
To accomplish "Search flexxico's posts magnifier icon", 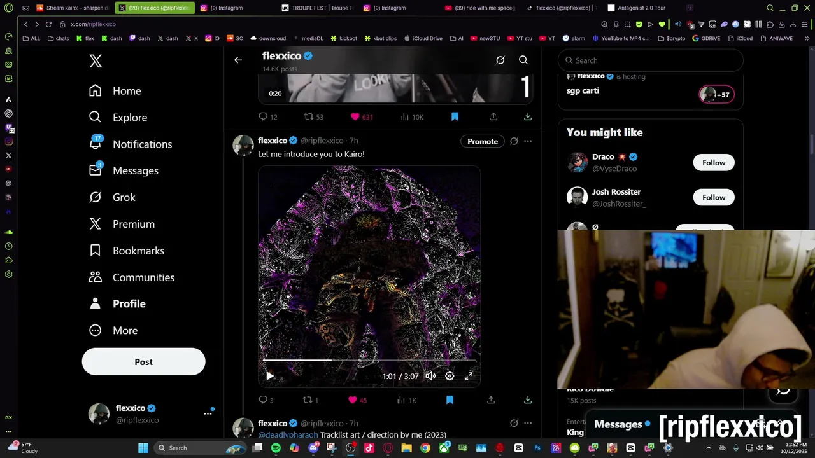I will (x=523, y=60).
